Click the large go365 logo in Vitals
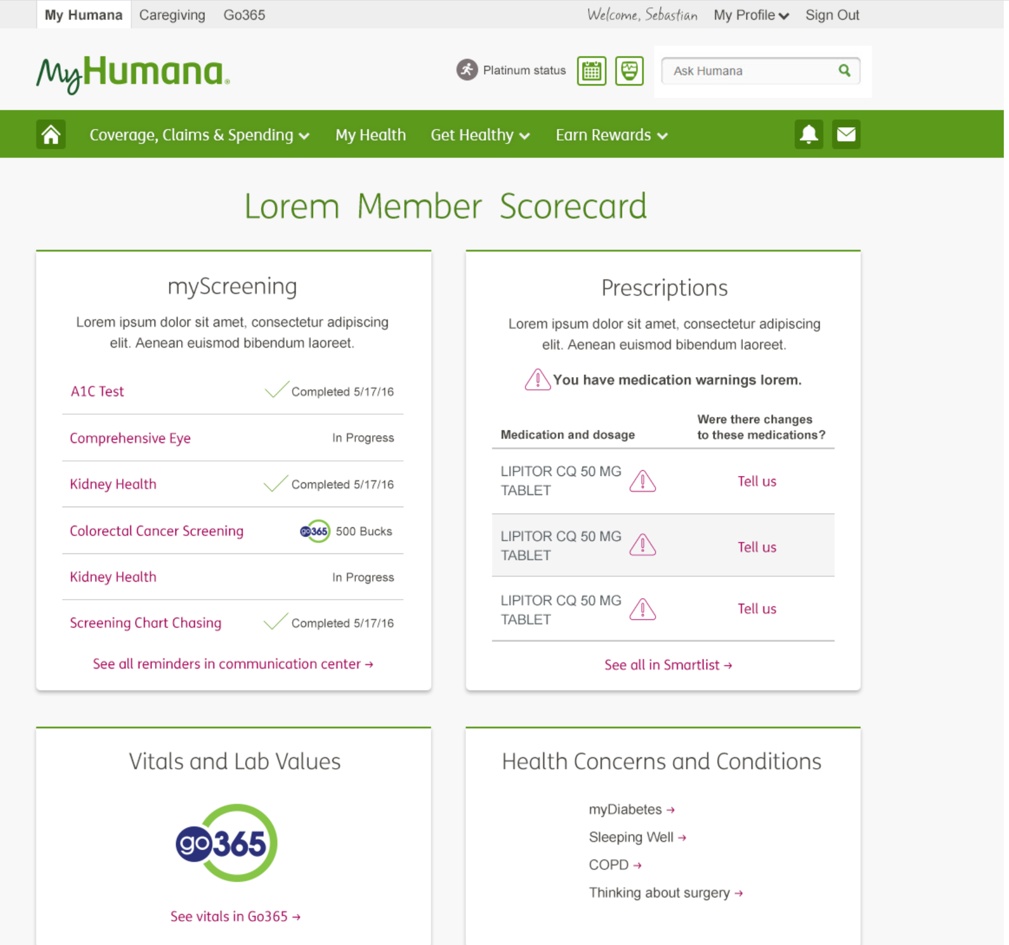This screenshot has width=1009, height=945. (x=227, y=843)
